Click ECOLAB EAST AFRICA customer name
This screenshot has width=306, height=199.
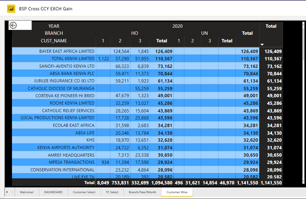[x=74, y=126]
